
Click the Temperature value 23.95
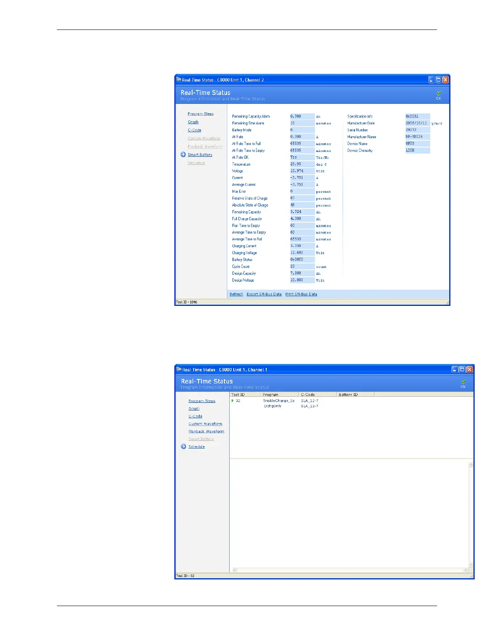pos(302,164)
